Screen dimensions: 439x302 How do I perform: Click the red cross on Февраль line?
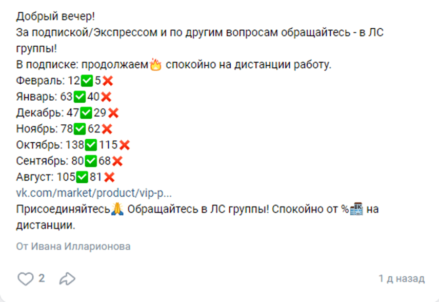[108, 81]
